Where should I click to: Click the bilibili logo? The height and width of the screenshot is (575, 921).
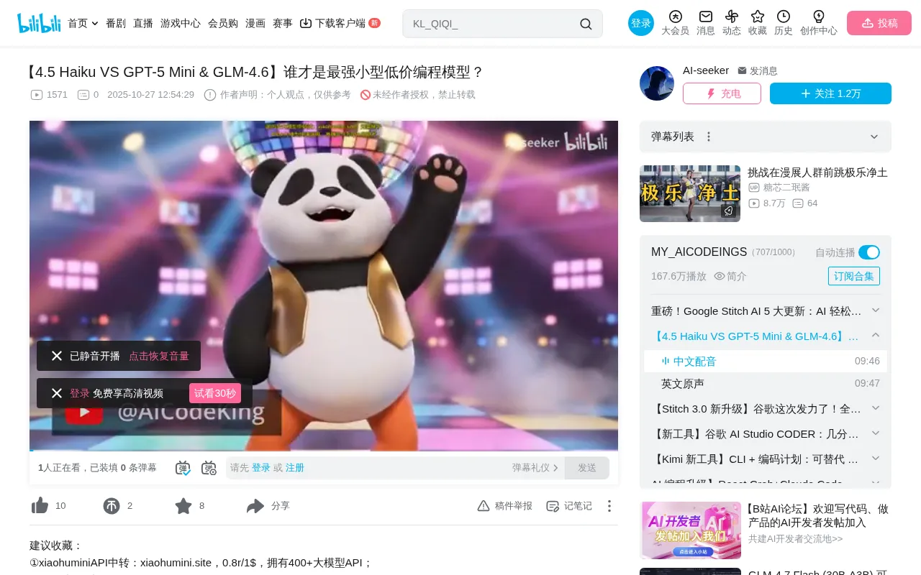(x=40, y=23)
